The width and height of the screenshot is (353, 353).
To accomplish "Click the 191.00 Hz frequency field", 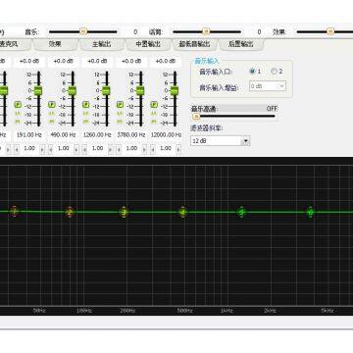I will 29,134.
